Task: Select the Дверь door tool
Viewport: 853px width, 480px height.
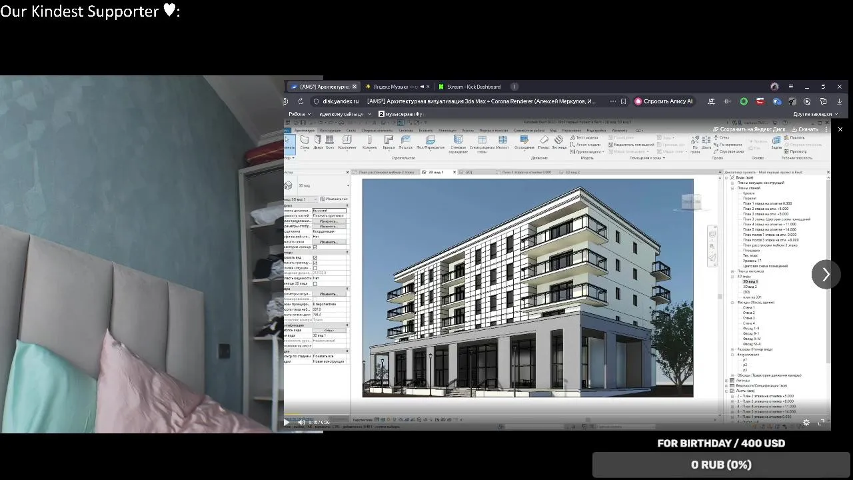Action: pos(318,142)
